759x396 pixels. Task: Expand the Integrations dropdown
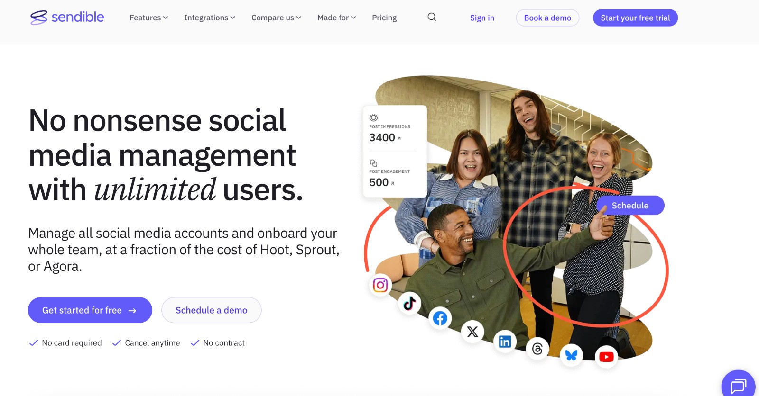tap(210, 18)
